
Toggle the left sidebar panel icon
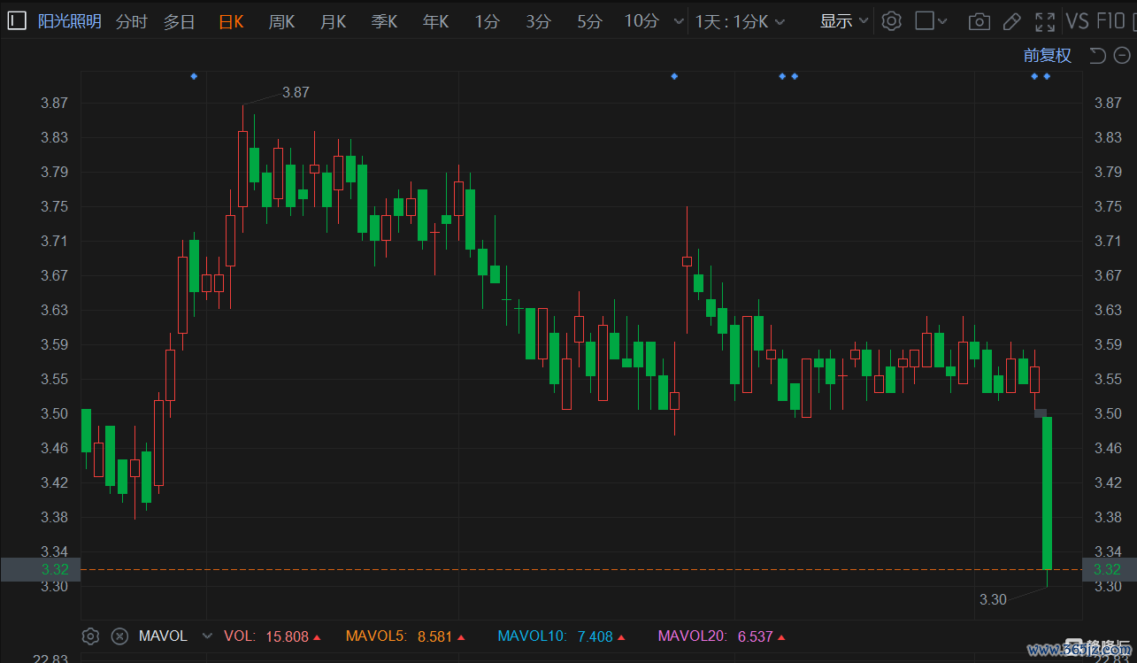(18, 21)
